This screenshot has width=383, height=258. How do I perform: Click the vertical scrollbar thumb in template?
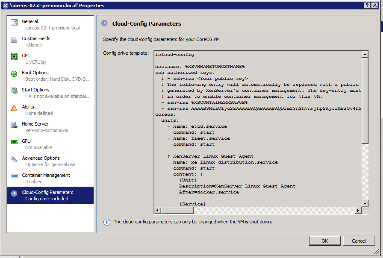(x=365, y=100)
